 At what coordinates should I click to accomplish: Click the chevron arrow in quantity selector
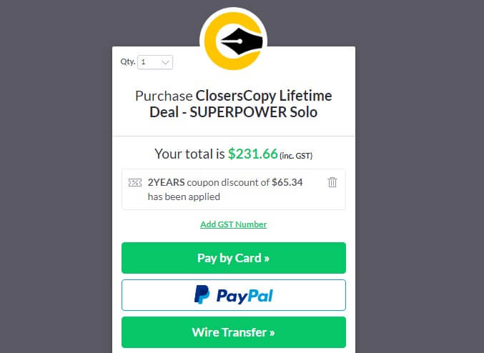[x=165, y=63]
